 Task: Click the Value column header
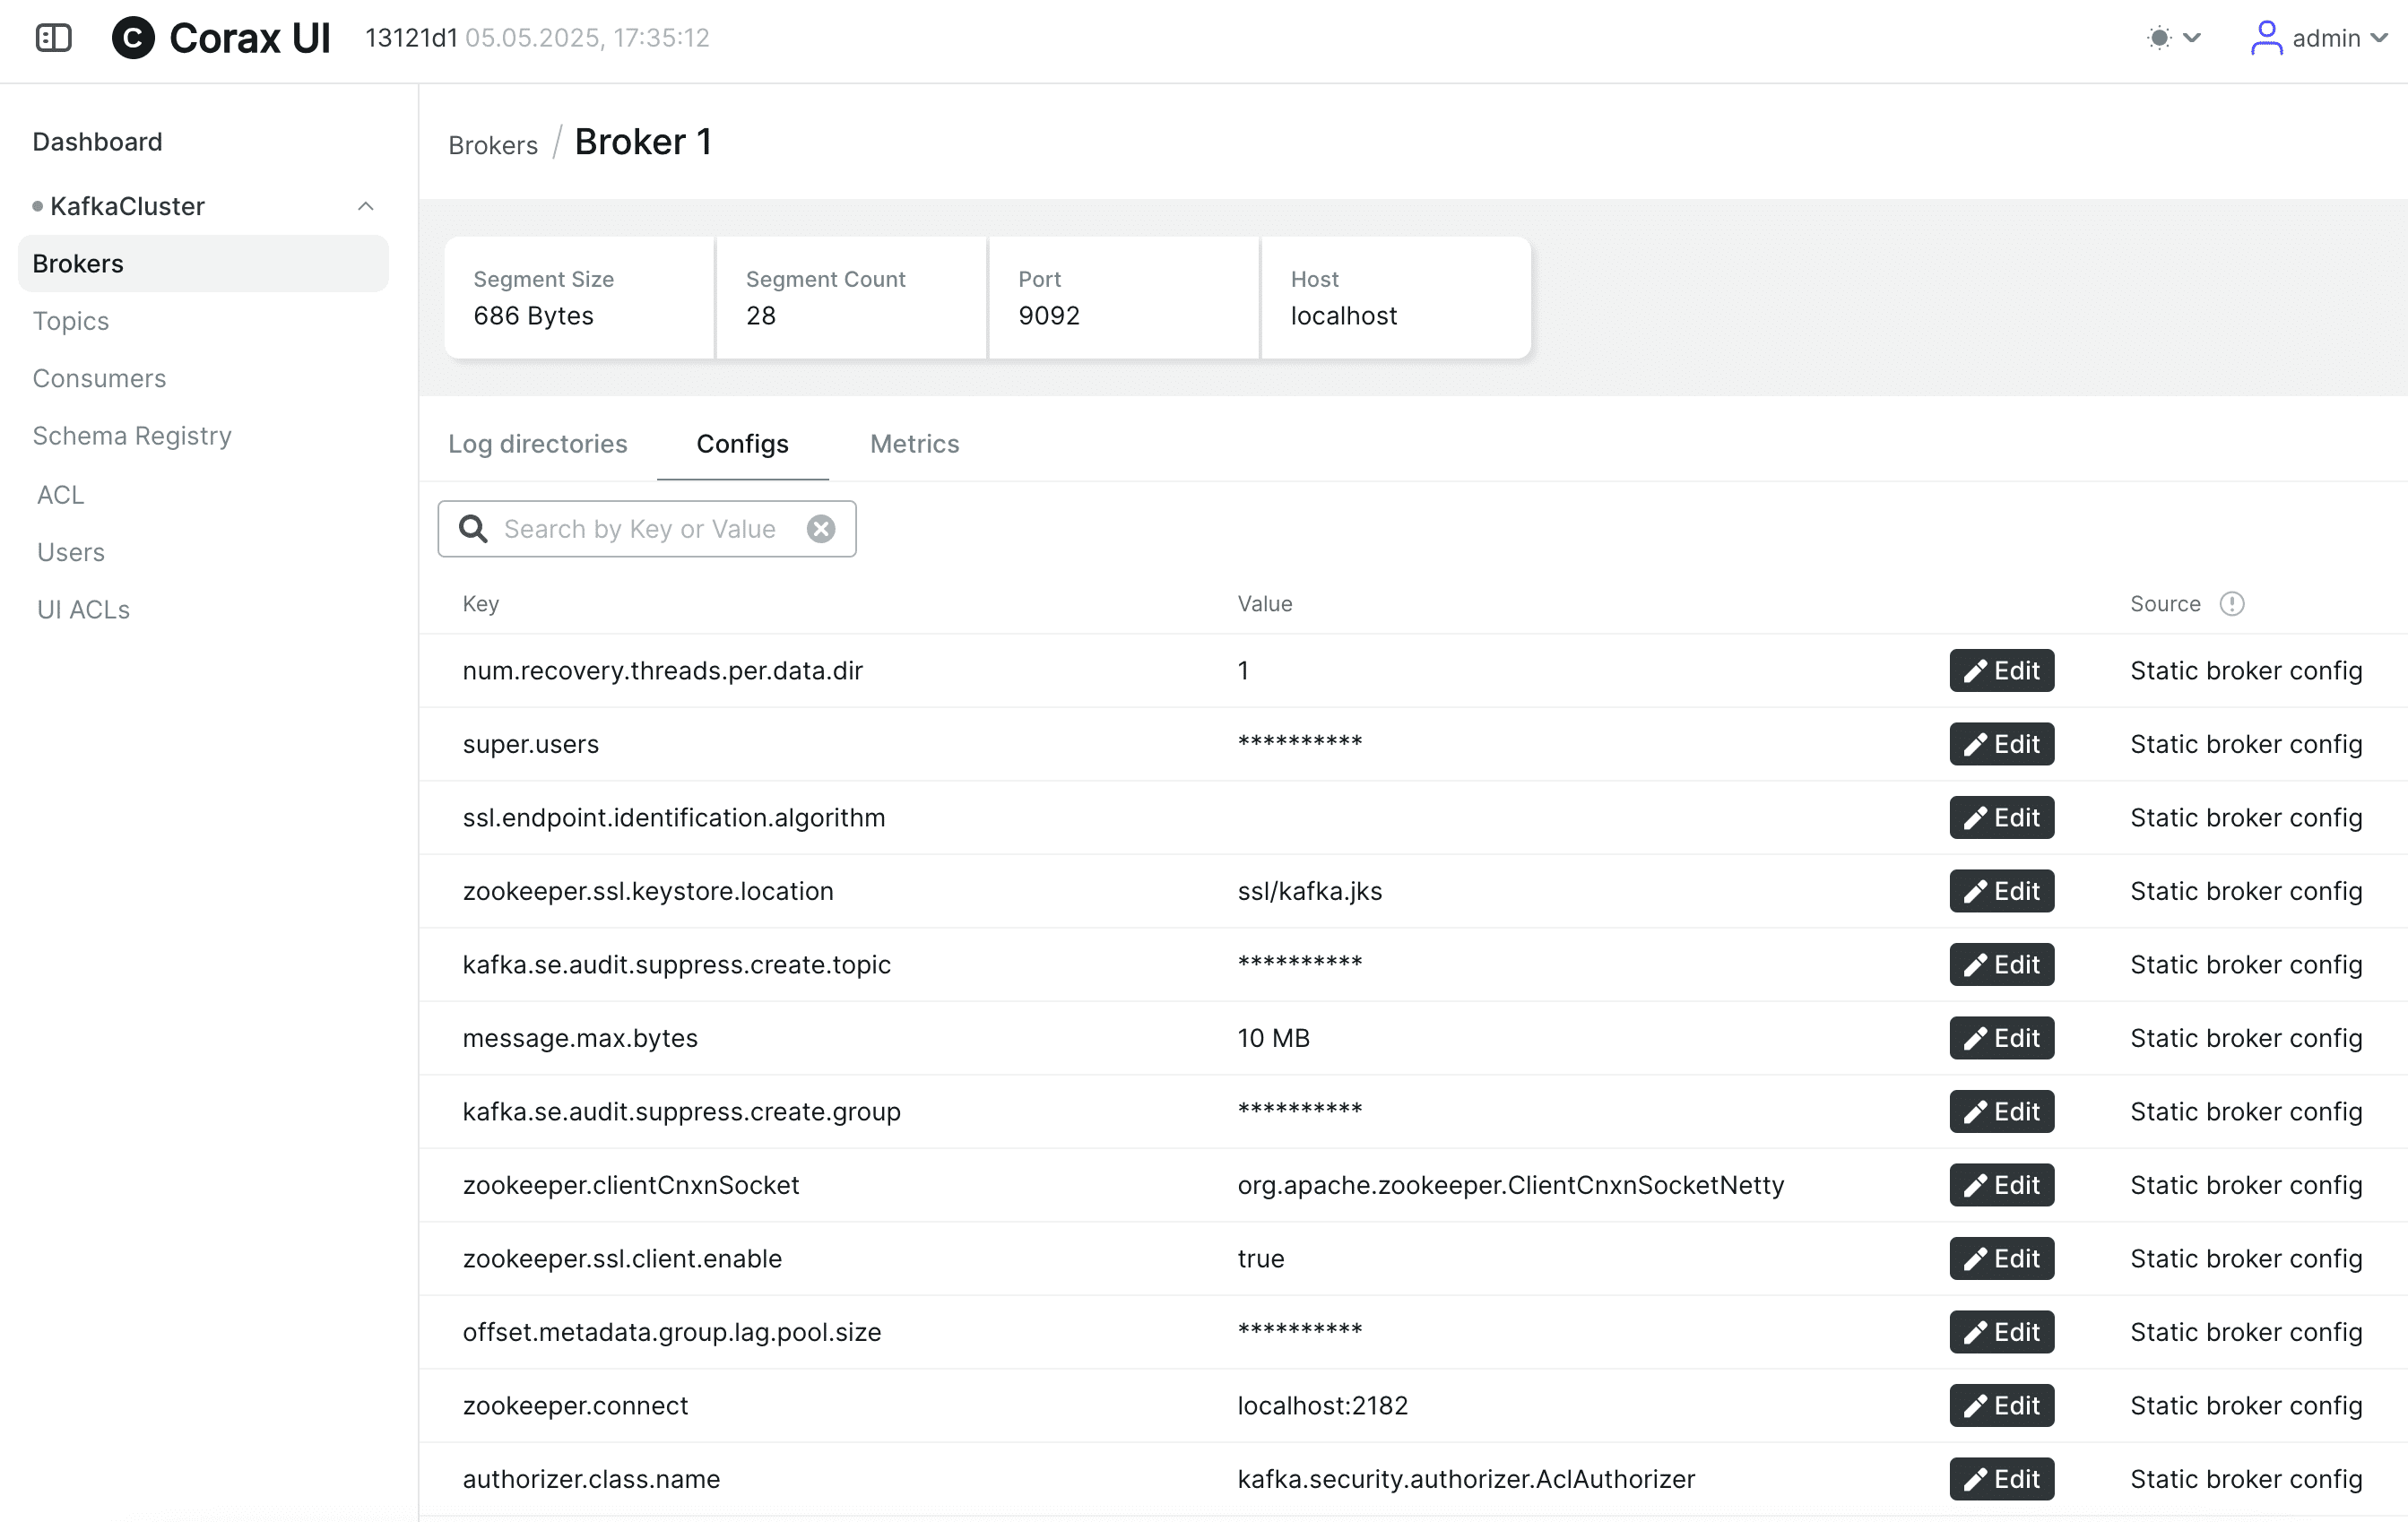pos(1265,604)
